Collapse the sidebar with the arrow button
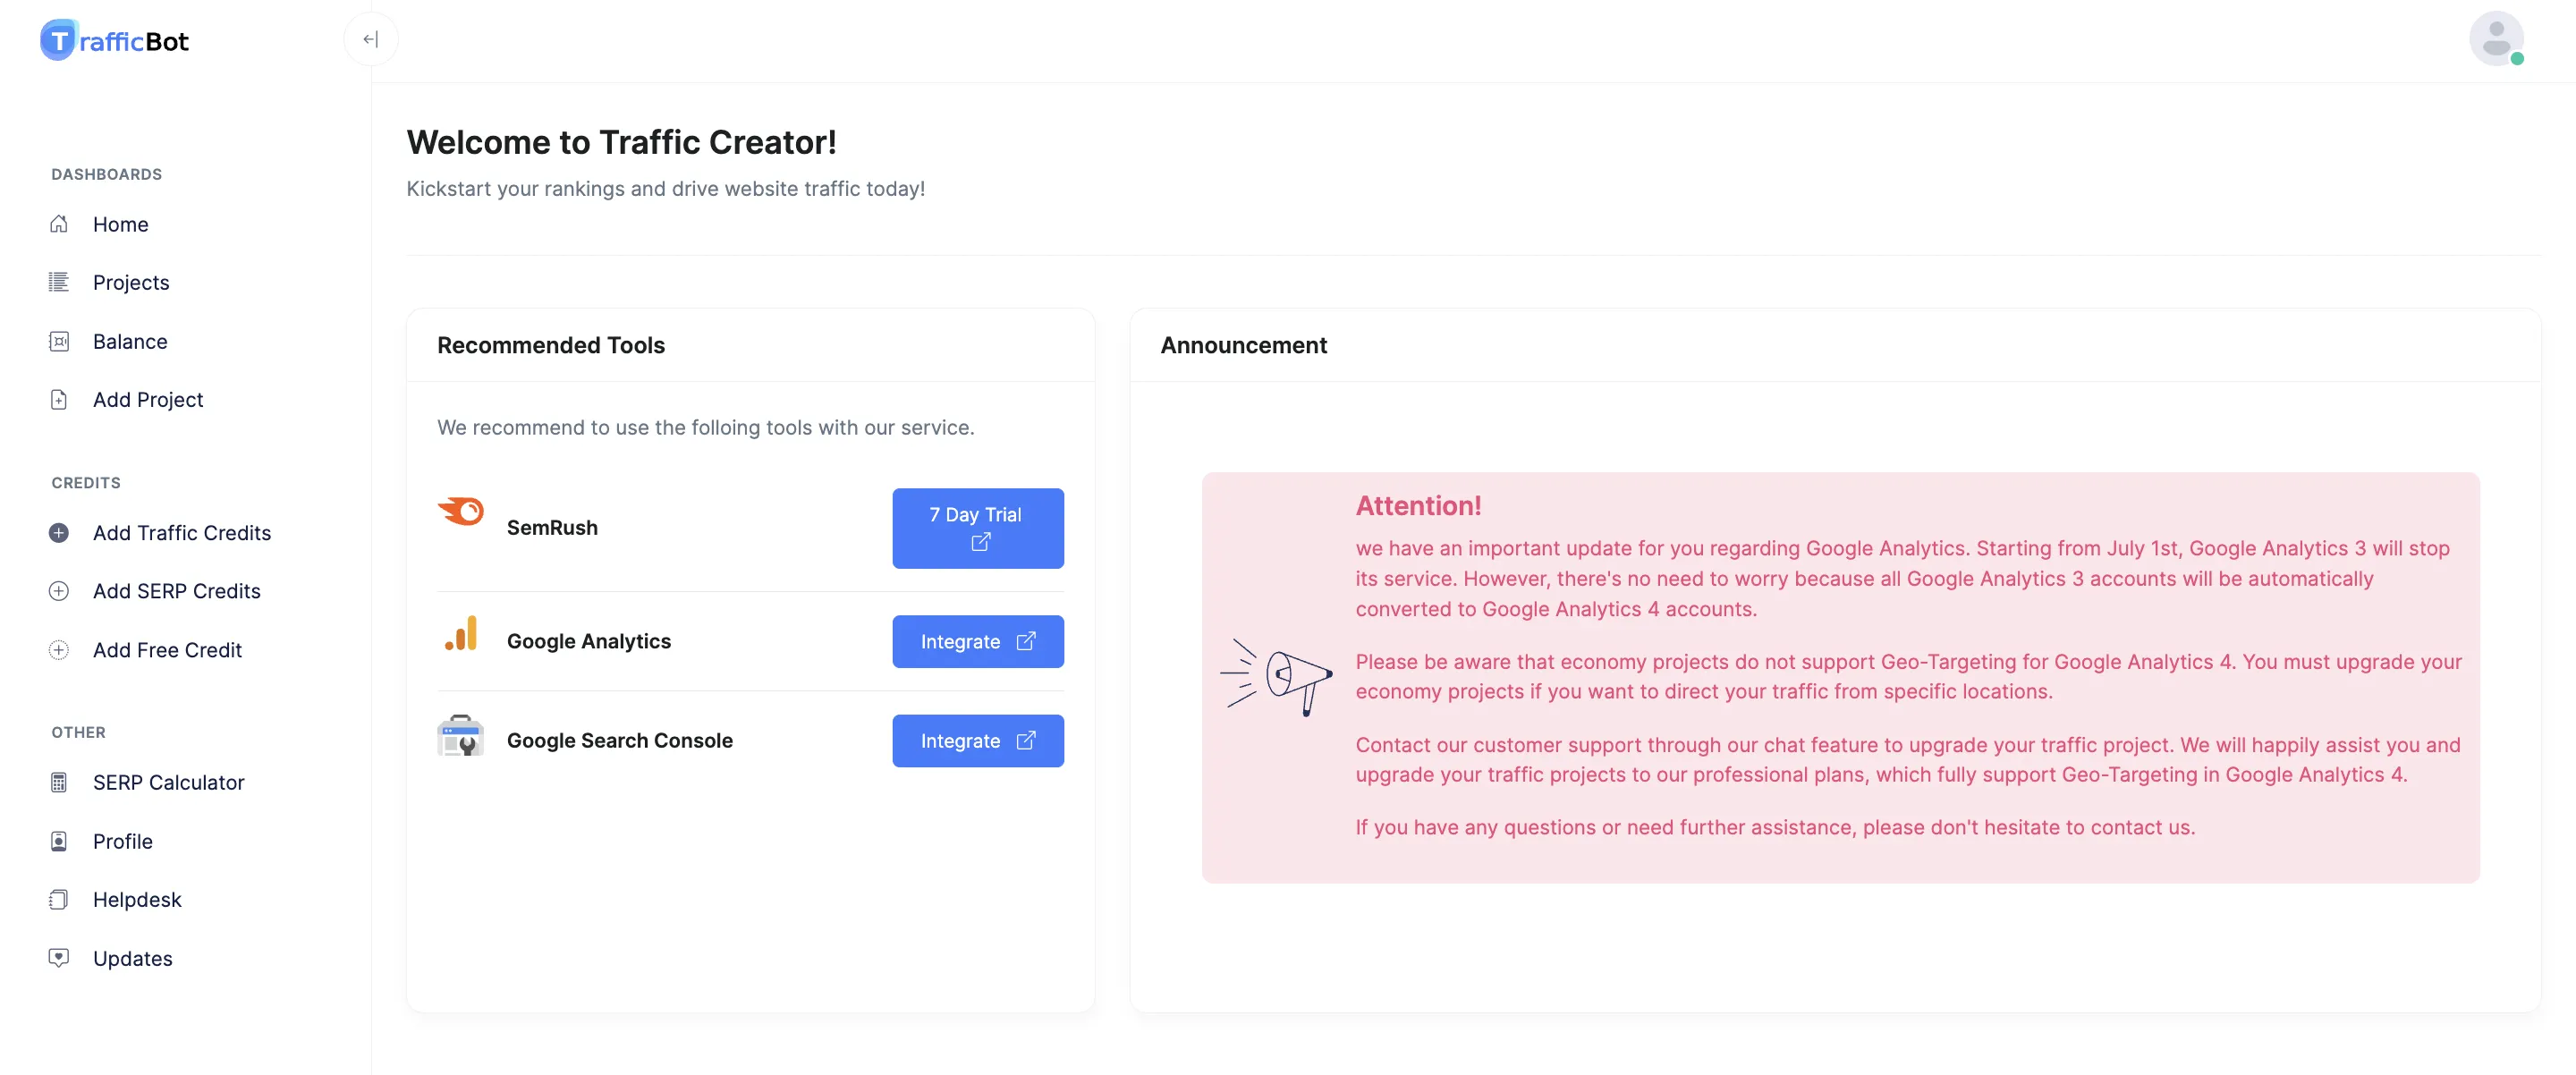 tap(371, 39)
